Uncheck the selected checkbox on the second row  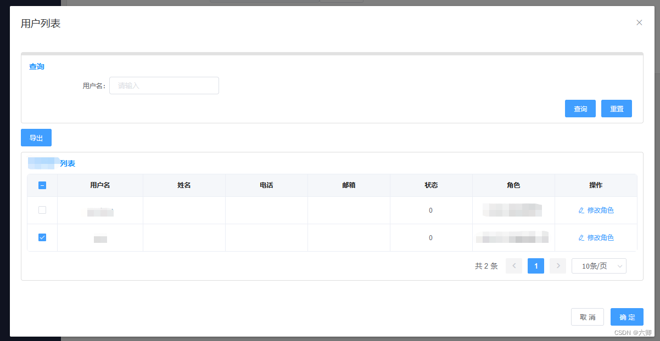(42, 237)
